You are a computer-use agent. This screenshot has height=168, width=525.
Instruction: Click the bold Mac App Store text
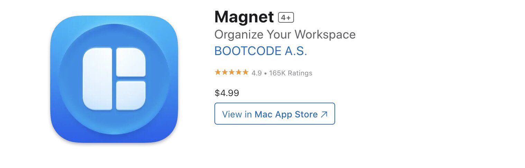click(286, 114)
